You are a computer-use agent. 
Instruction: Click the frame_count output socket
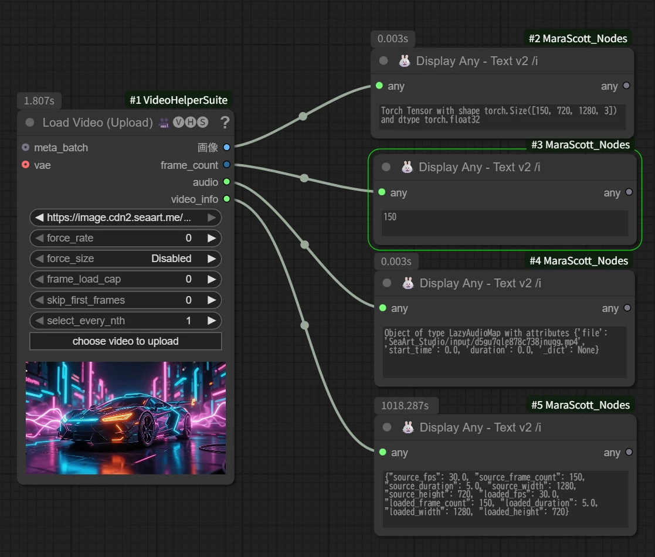pos(227,165)
